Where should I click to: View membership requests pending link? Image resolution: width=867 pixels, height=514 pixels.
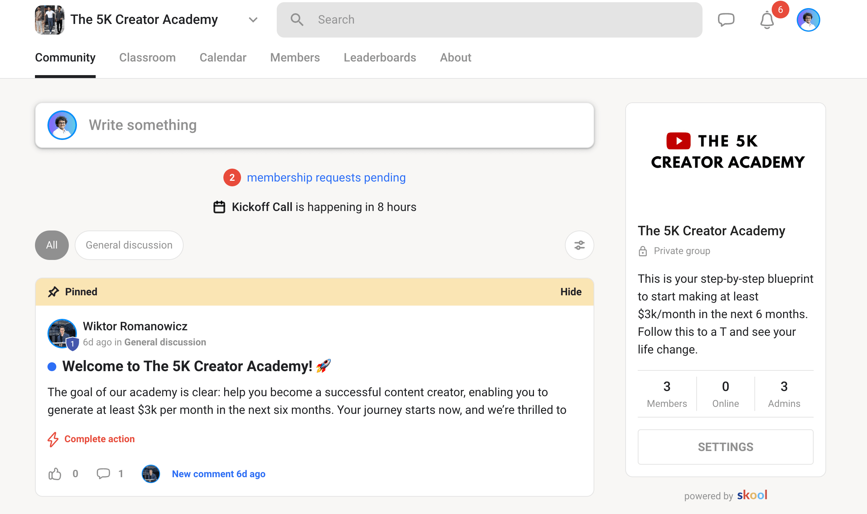tap(326, 177)
